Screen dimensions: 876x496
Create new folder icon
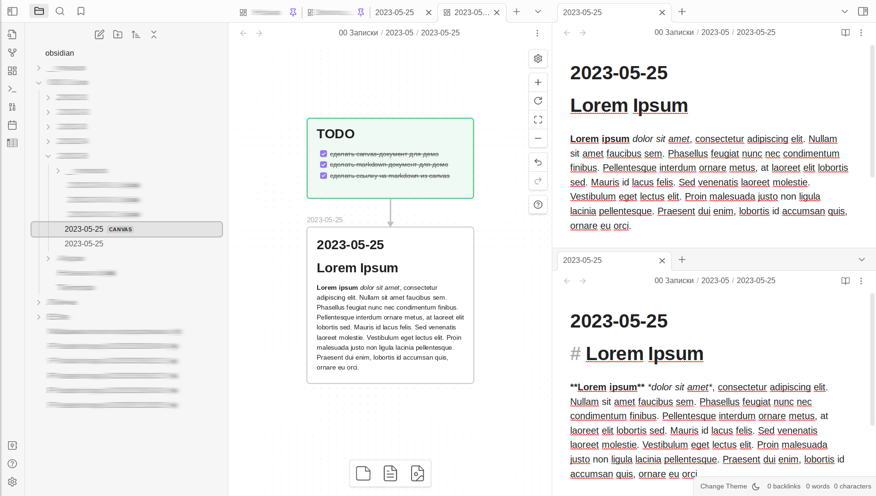(x=118, y=34)
